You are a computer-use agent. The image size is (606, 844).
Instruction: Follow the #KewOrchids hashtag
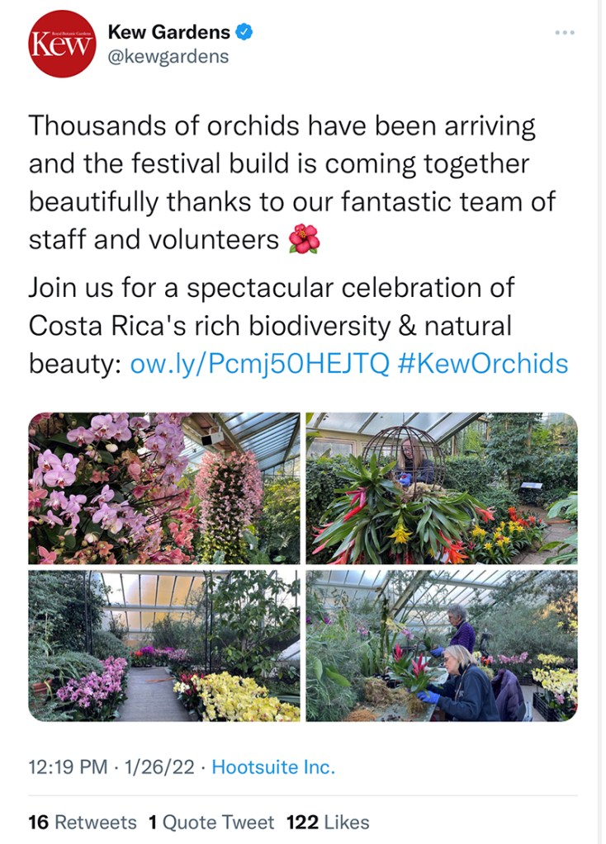tap(483, 363)
